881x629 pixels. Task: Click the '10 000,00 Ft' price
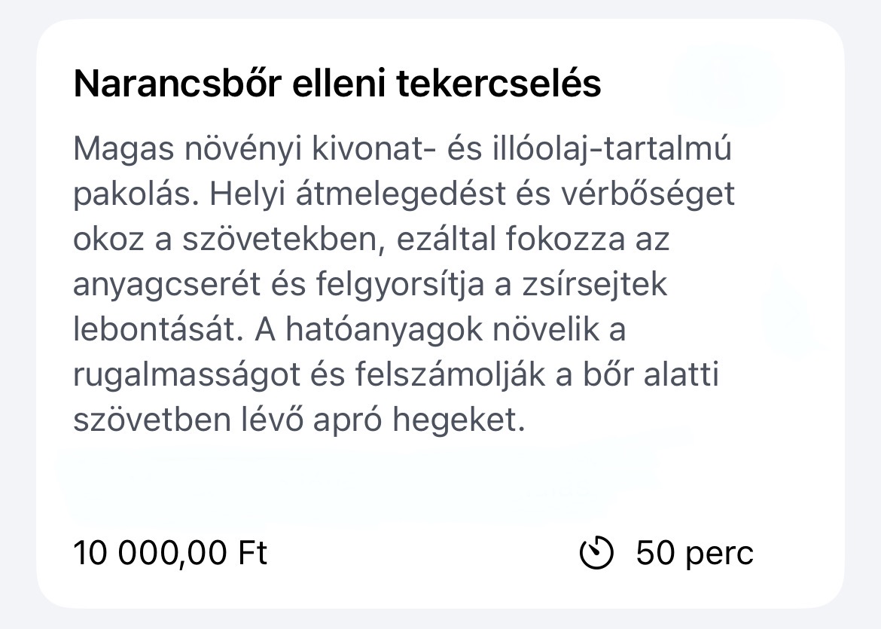pyautogui.click(x=170, y=553)
